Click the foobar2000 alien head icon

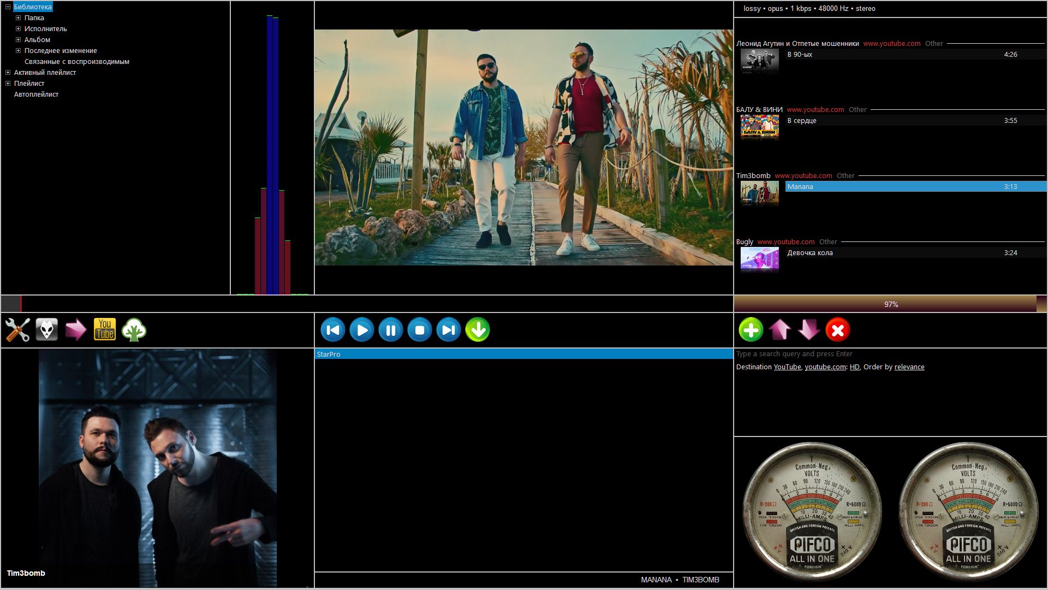point(47,330)
